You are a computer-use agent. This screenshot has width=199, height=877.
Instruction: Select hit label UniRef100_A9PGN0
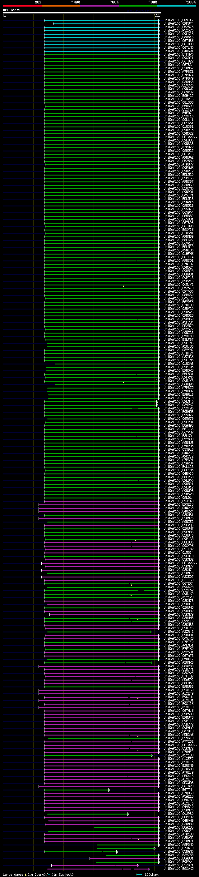pyautogui.click(x=179, y=845)
